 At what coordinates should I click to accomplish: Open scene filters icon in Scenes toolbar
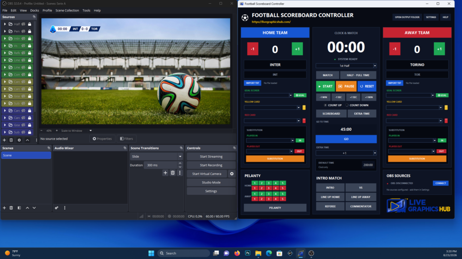[x=19, y=208]
